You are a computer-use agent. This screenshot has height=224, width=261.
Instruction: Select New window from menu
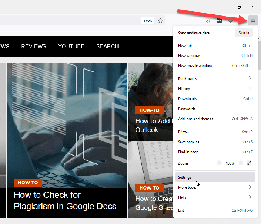[215, 55]
